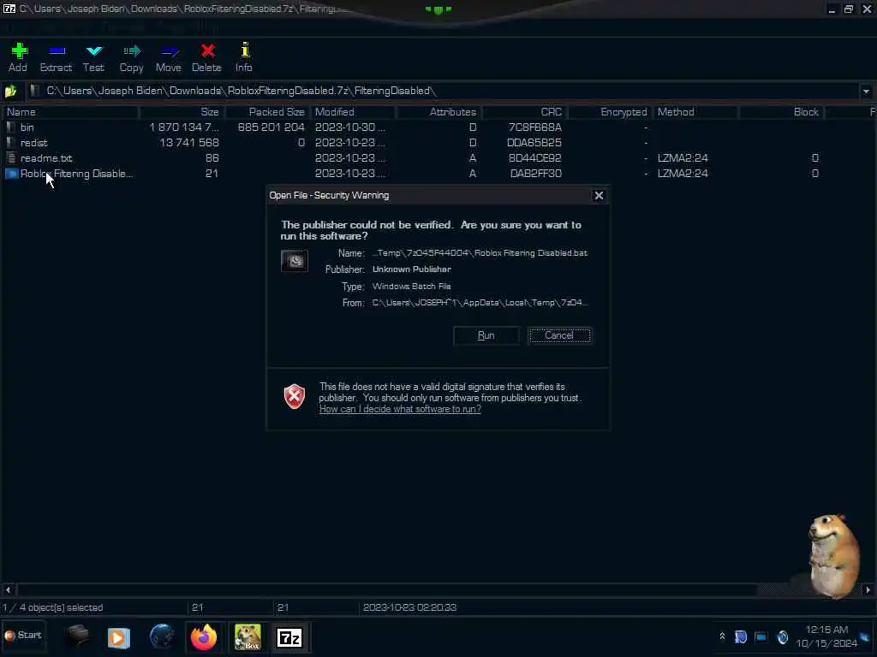This screenshot has width=877, height=657.
Task: Click 'Unknown Publisher' text in the dialog
Action: (412, 269)
